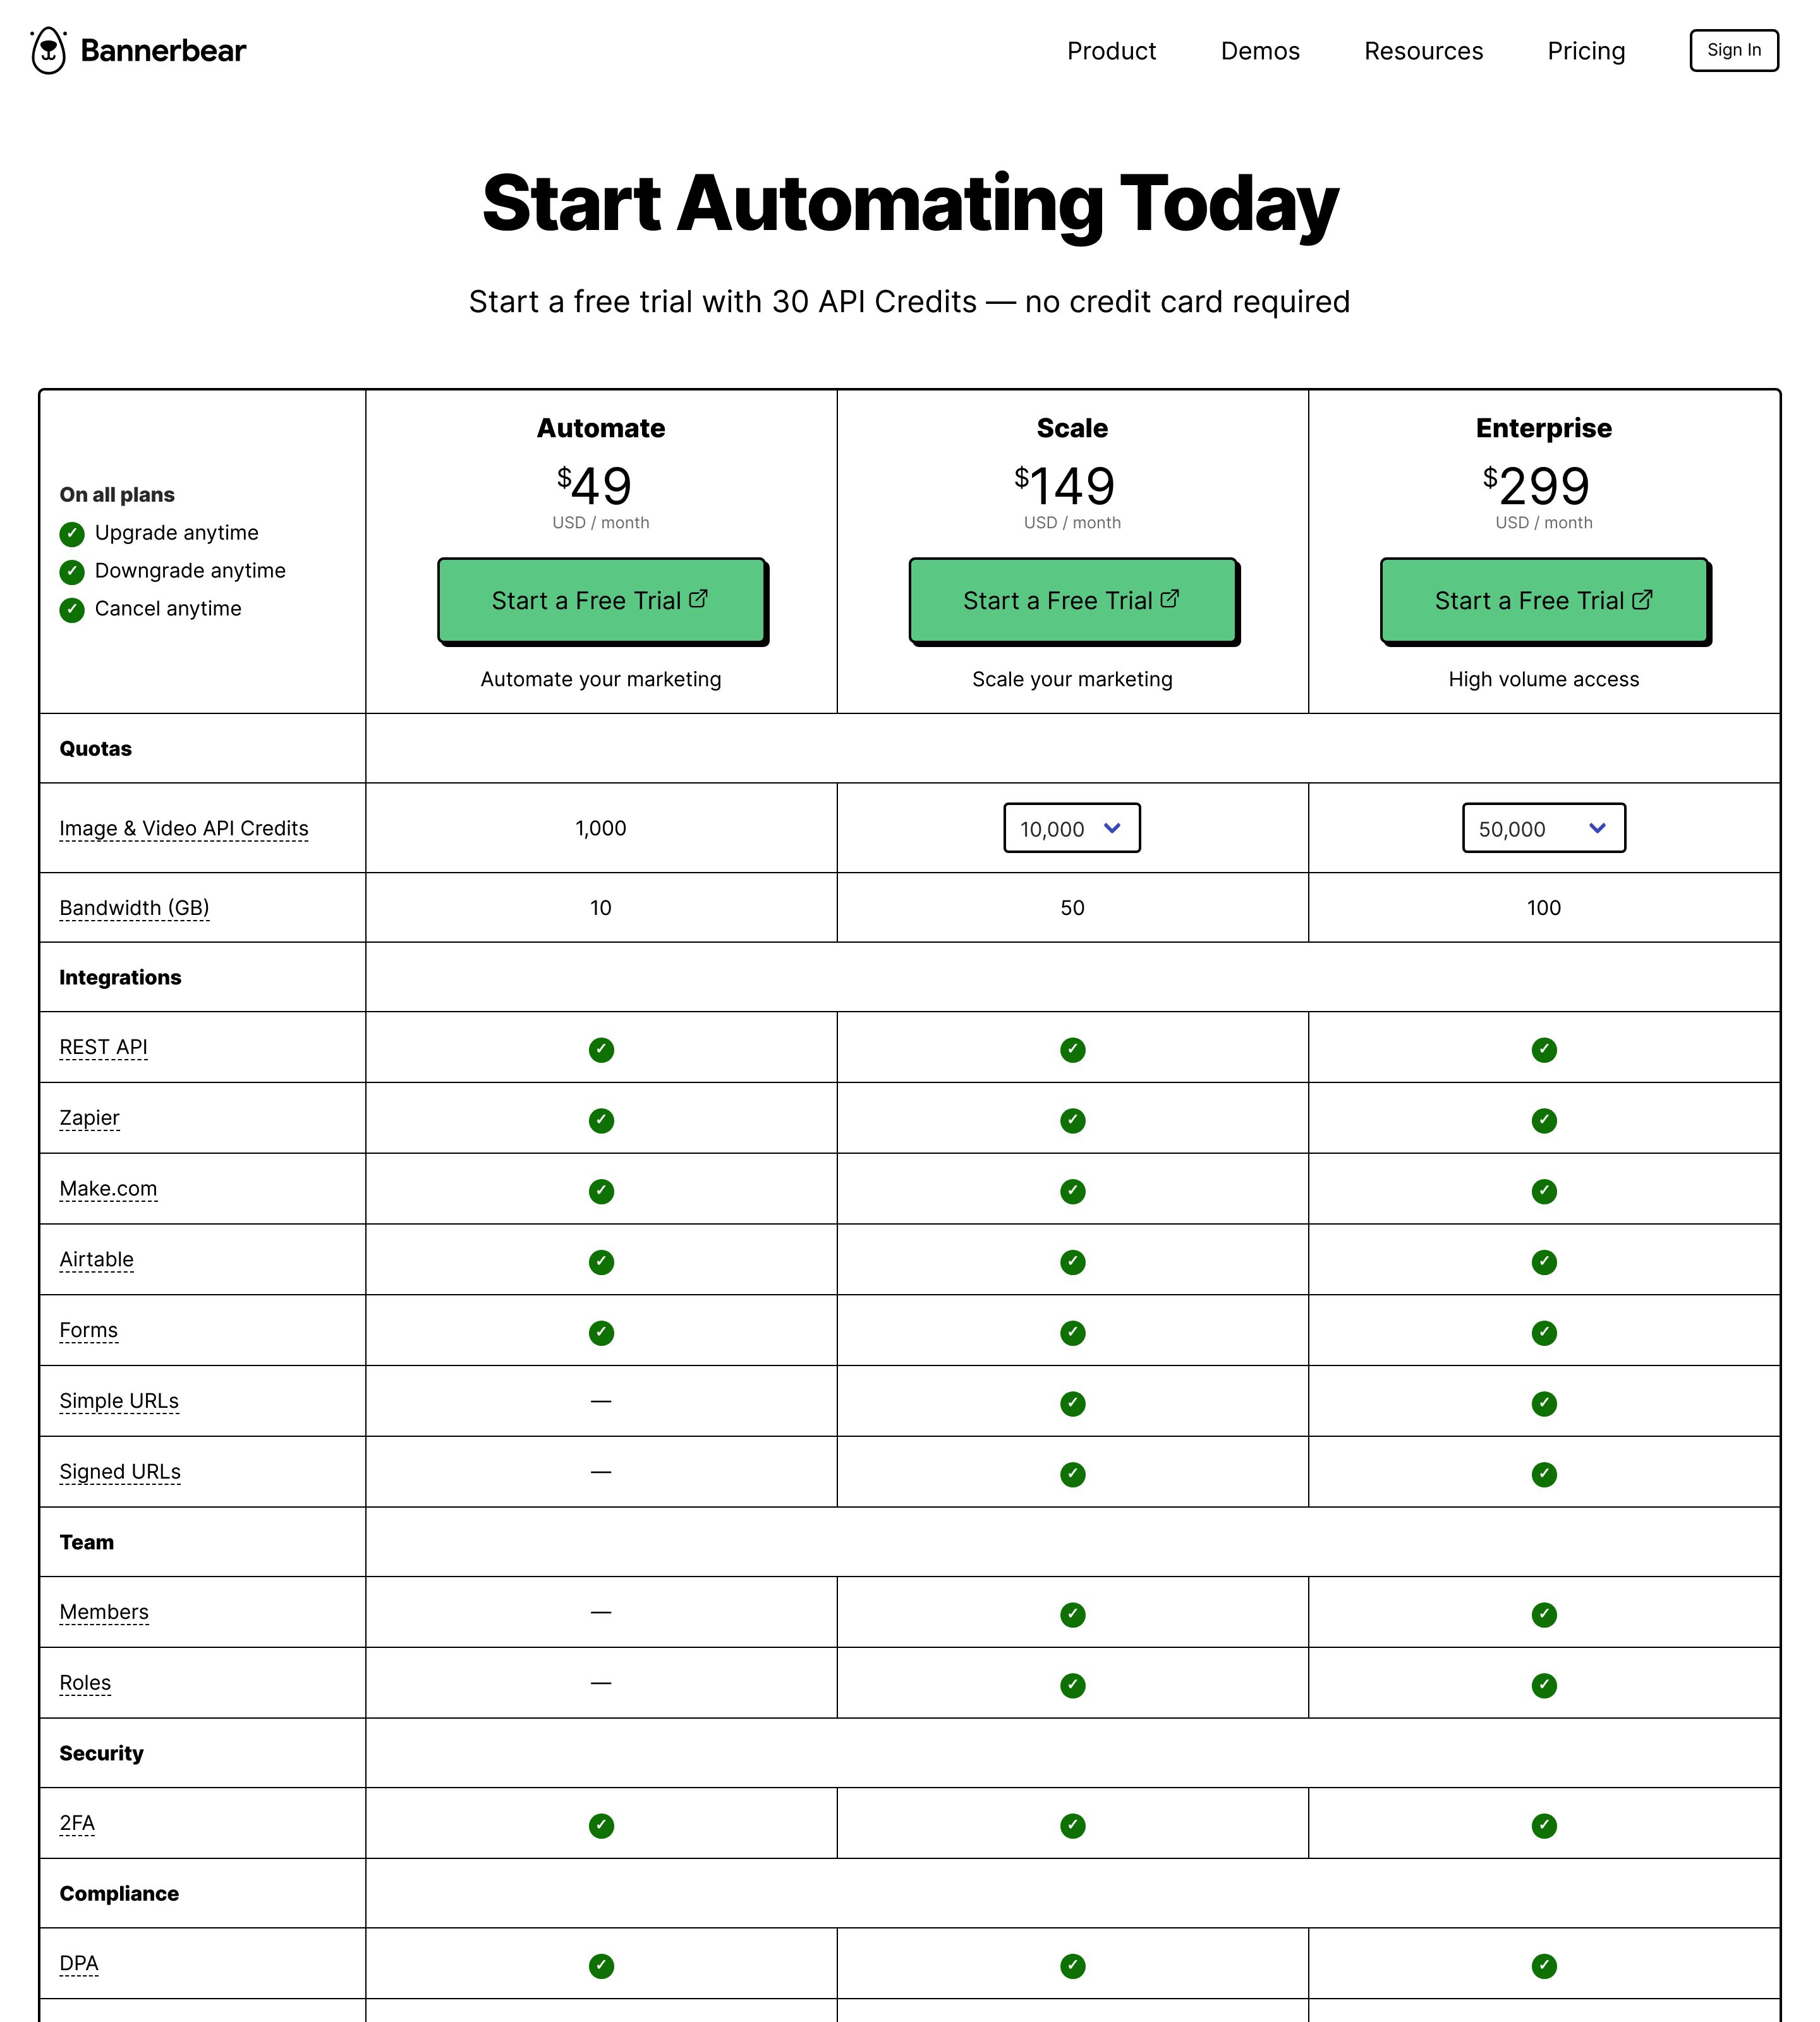Viewport: 1820px width, 2022px height.
Task: Click the external link icon on Enterprise trial button
Action: pos(1642,599)
